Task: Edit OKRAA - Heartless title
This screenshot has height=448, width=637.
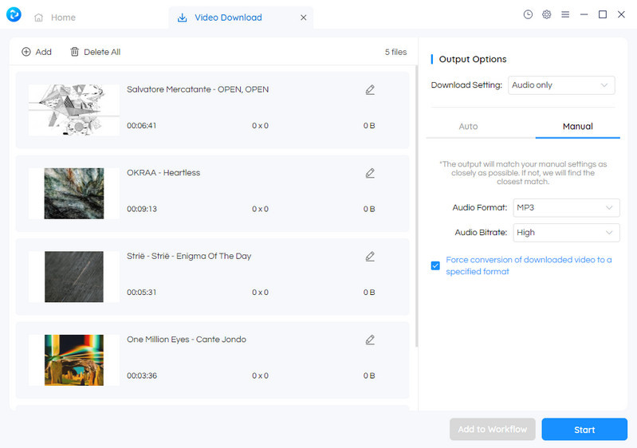Action: 370,173
